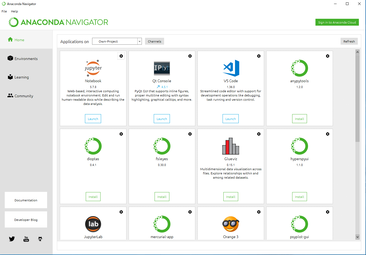Open the Channels dialog
Viewport: 366px width, 255px height.
155,41
